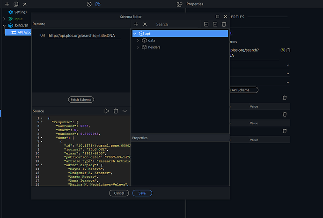The image size is (323, 218).
Task: Select the API Action step
Action: pos(18,33)
